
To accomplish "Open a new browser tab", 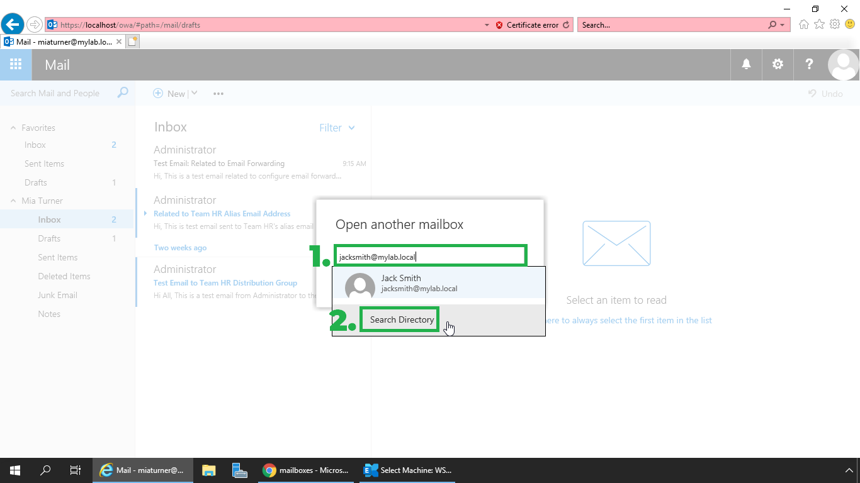I will 132,42.
